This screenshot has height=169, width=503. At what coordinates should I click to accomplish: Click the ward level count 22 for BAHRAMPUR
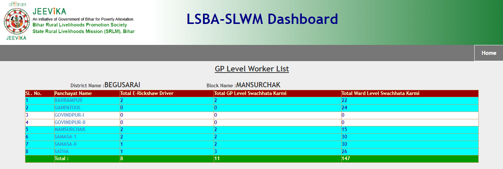(x=345, y=100)
